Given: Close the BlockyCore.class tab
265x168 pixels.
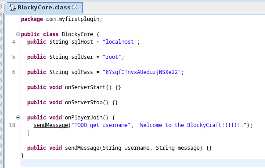Looking at the screenshot, I should (x=74, y=7).
